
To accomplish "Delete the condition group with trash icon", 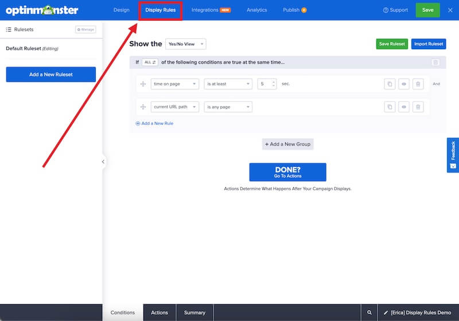I will tap(435, 62).
